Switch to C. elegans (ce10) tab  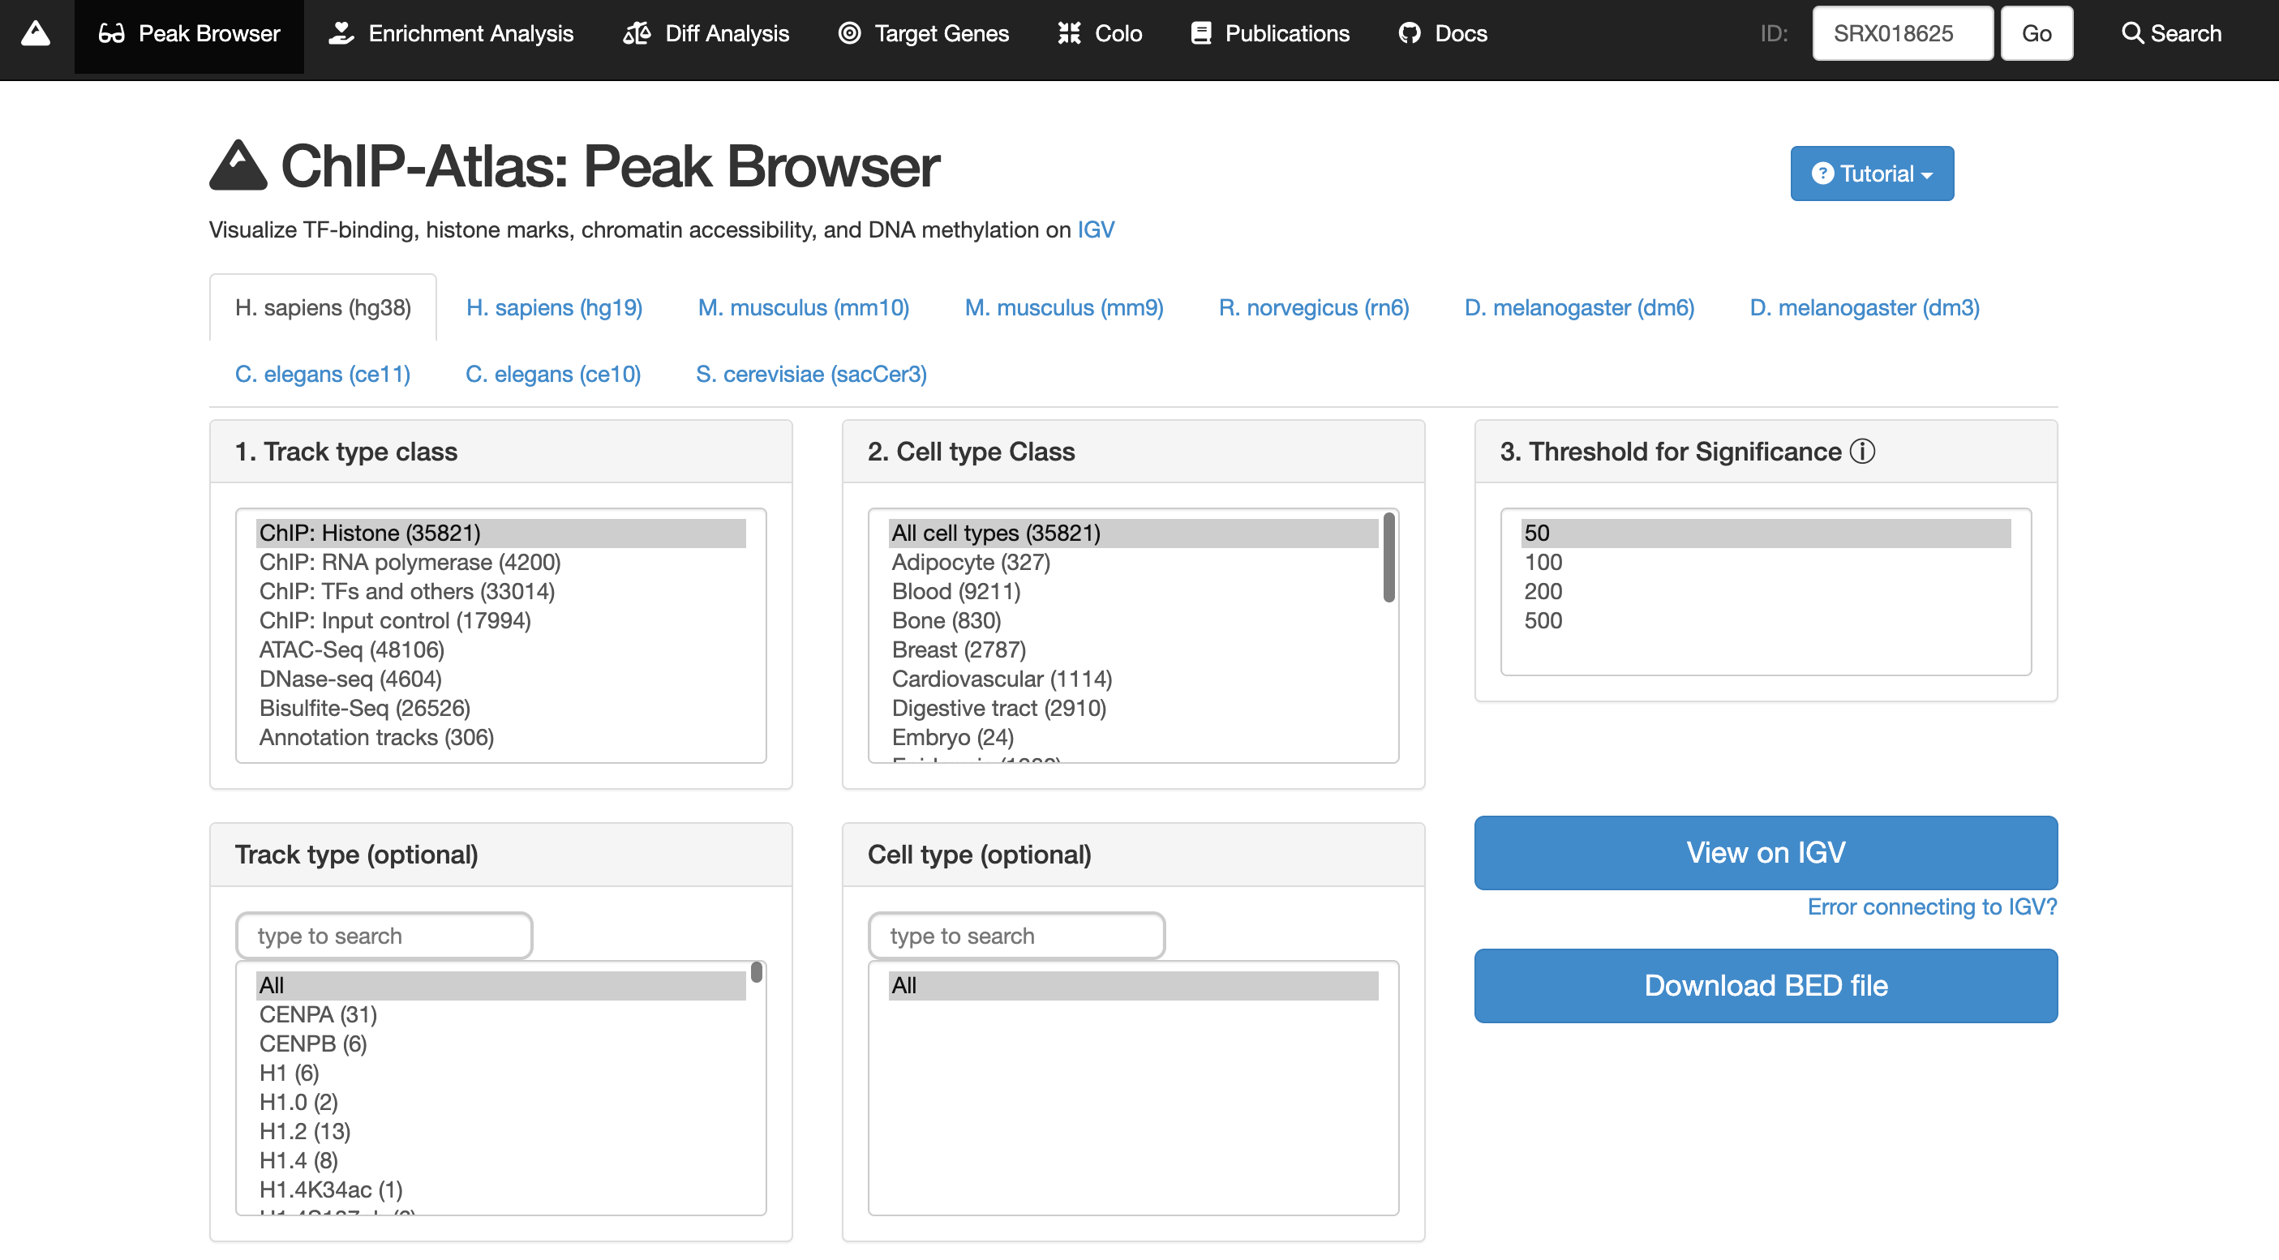pos(553,374)
